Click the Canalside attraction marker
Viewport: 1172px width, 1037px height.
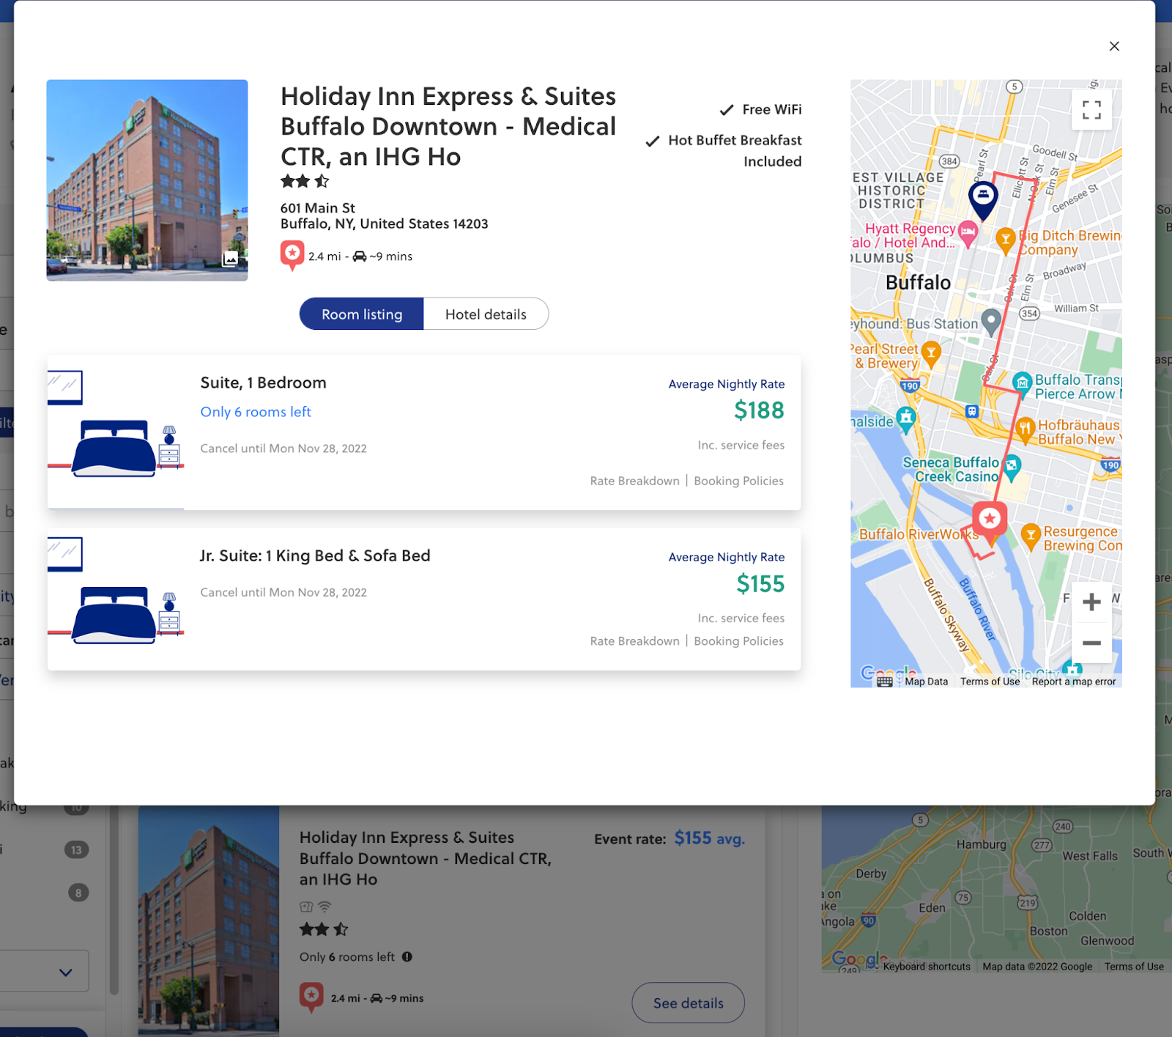pos(906,420)
